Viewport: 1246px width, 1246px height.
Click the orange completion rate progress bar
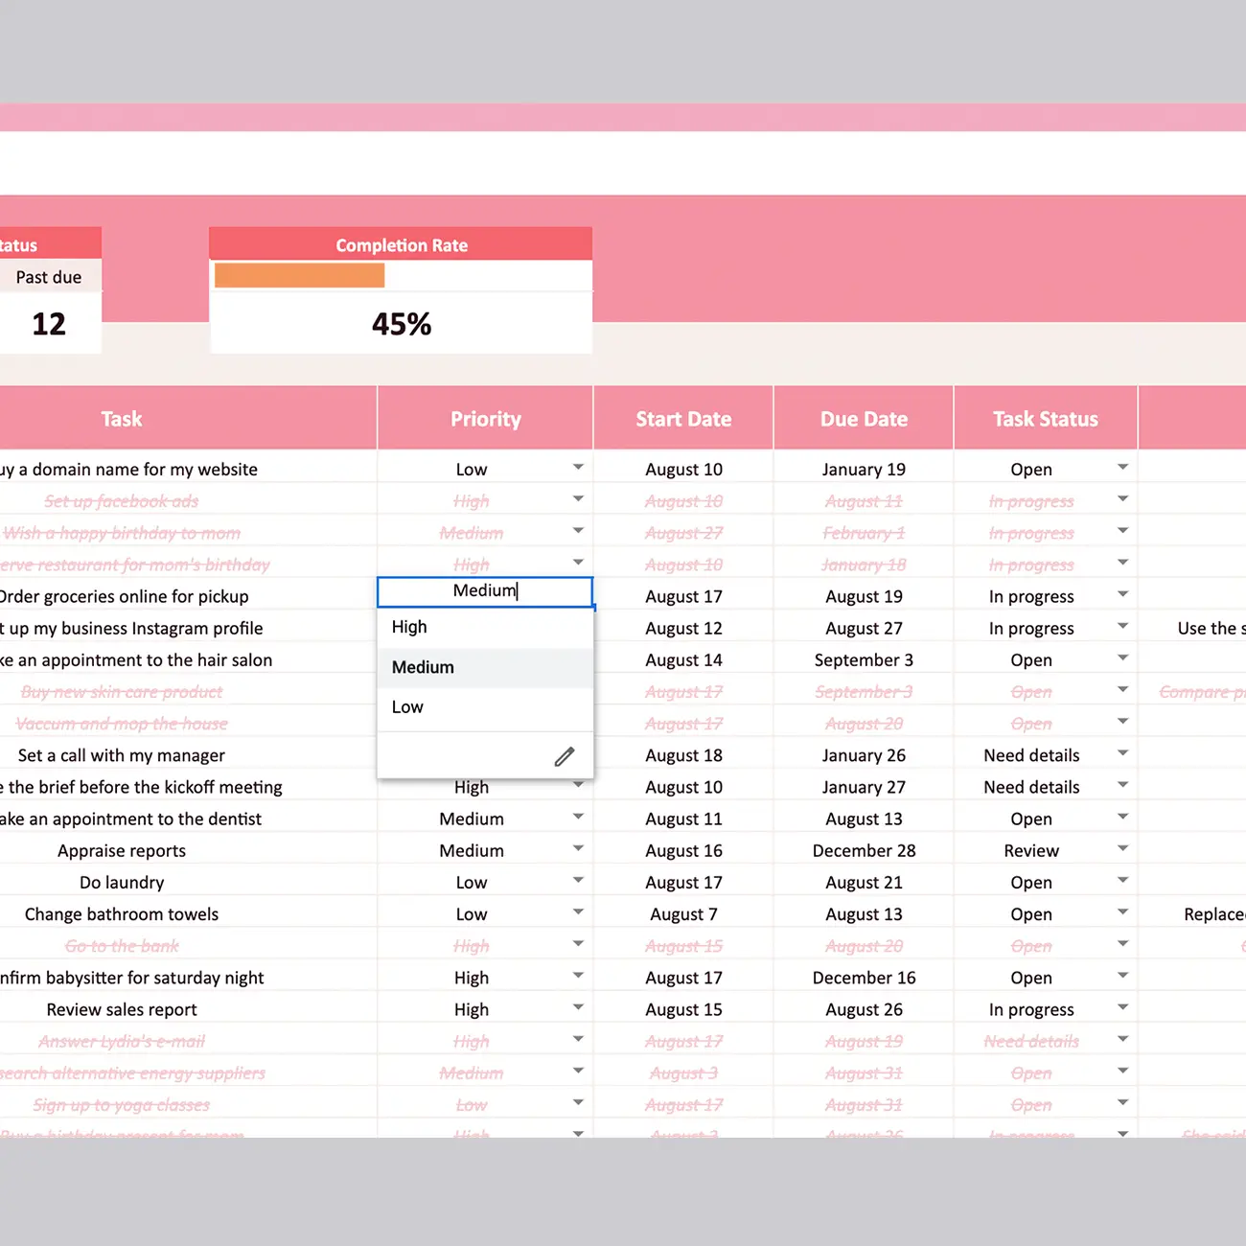click(299, 276)
